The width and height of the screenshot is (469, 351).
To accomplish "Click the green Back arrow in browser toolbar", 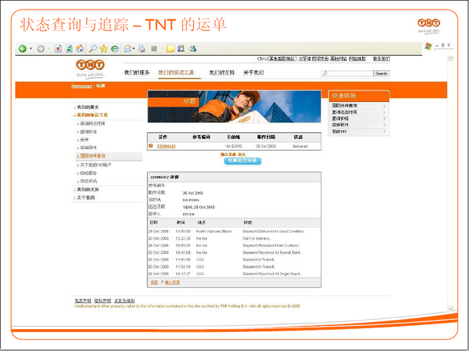I will coord(23,49).
